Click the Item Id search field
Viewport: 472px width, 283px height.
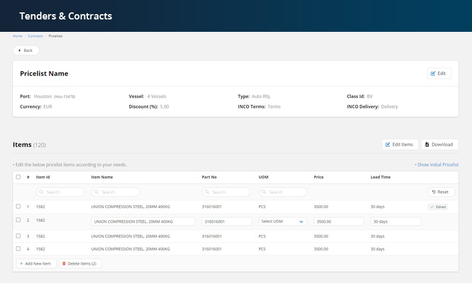pyautogui.click(x=60, y=192)
